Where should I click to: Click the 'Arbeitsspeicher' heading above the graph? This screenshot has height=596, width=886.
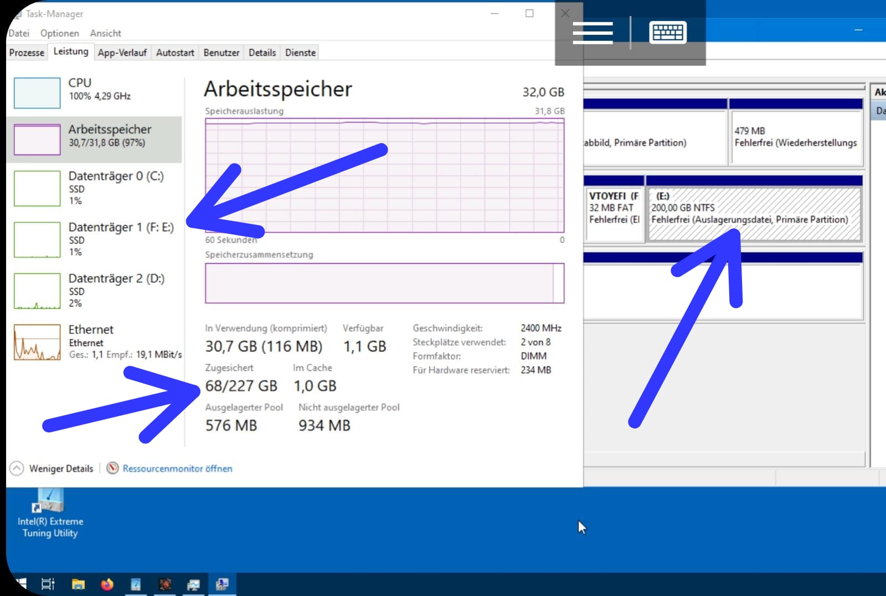pyautogui.click(x=278, y=89)
